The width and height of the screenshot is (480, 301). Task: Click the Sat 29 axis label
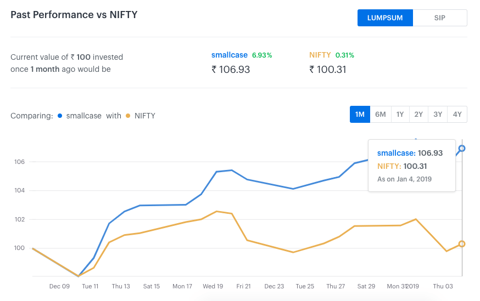click(366, 286)
